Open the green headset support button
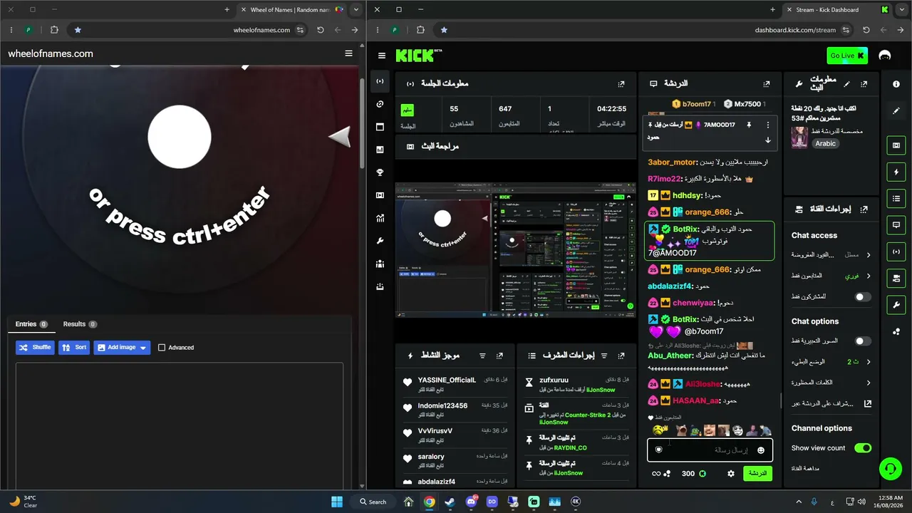Image resolution: width=912 pixels, height=513 pixels. click(x=890, y=468)
